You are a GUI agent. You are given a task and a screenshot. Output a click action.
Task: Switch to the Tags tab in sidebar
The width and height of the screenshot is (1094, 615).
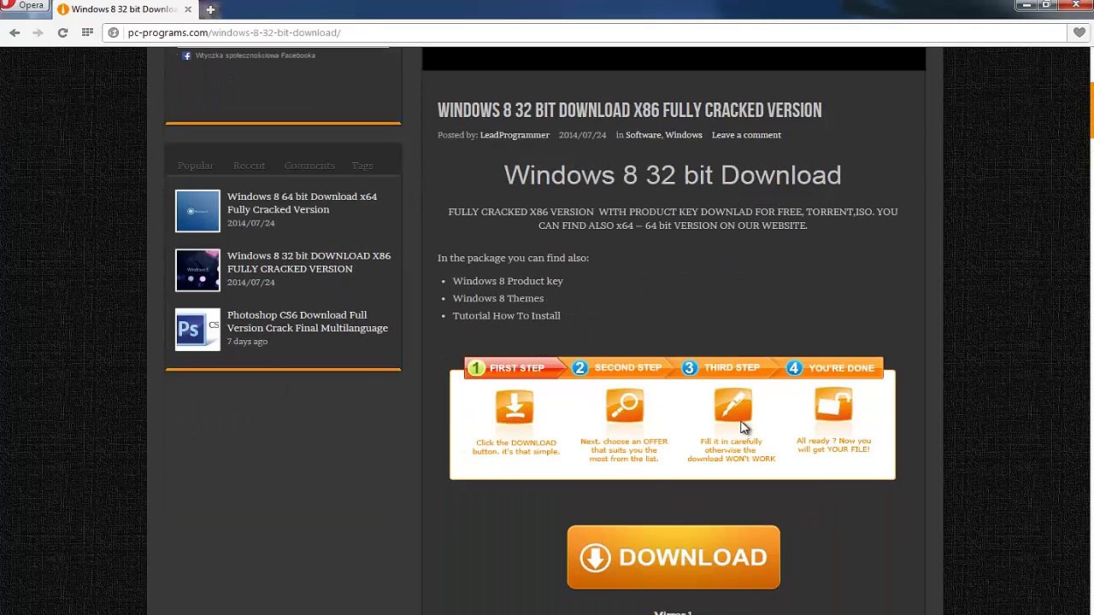point(362,165)
